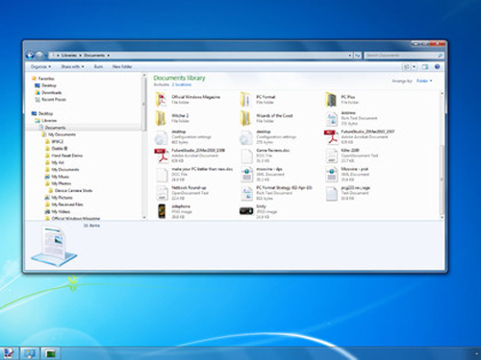This screenshot has height=360, width=481.
Task: Open the Organize menu
Action: coord(40,66)
